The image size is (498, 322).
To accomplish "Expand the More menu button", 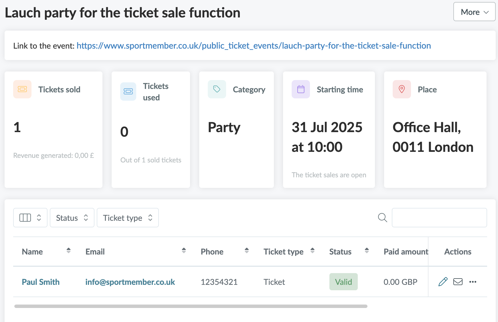I will (x=474, y=12).
